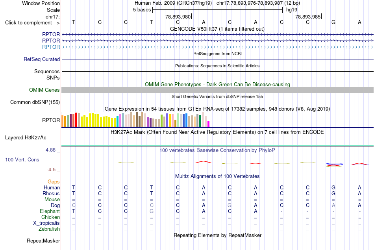Click the GENCODE V50lift37 track title
Screen dimensions: 374x250
(217, 29)
